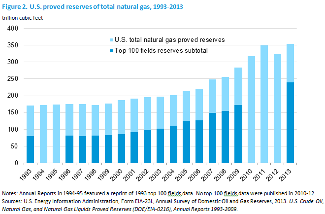Click the 2009 light blue bar segment
The image size is (325, 214).
click(x=238, y=86)
